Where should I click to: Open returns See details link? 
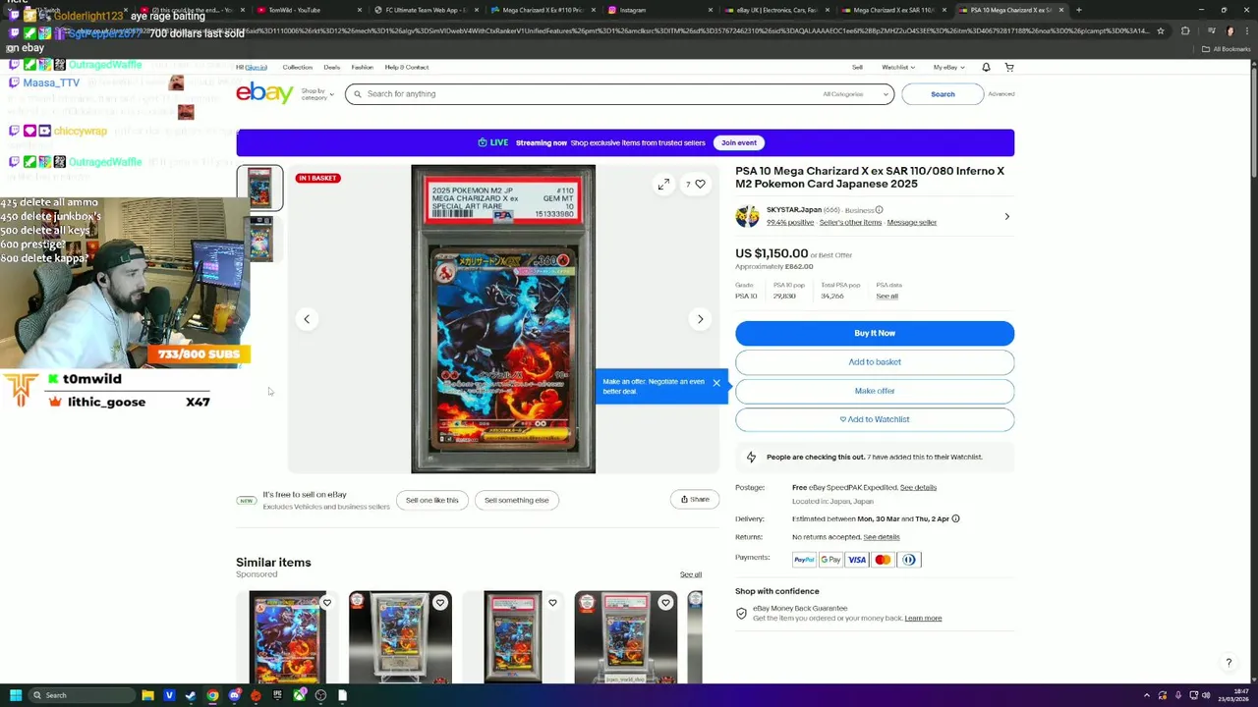tap(882, 537)
